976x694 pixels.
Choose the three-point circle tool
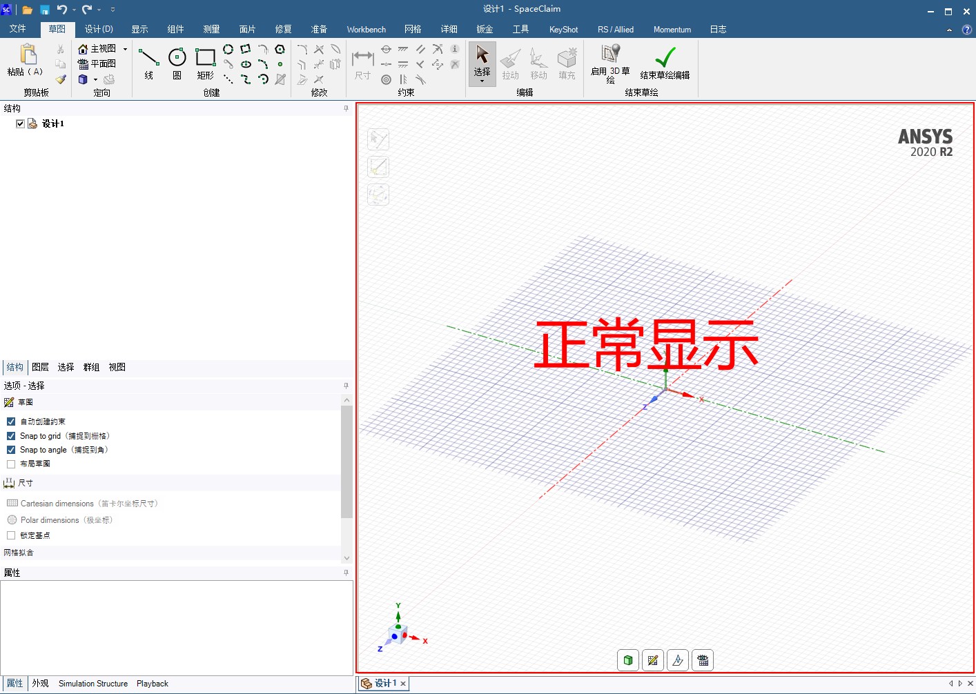pos(228,49)
